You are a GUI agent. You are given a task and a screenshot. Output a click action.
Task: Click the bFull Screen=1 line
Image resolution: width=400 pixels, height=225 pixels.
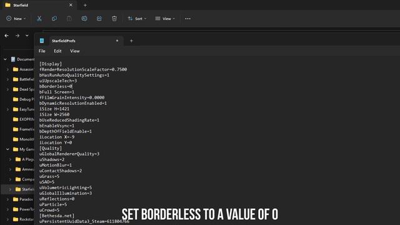click(57, 92)
